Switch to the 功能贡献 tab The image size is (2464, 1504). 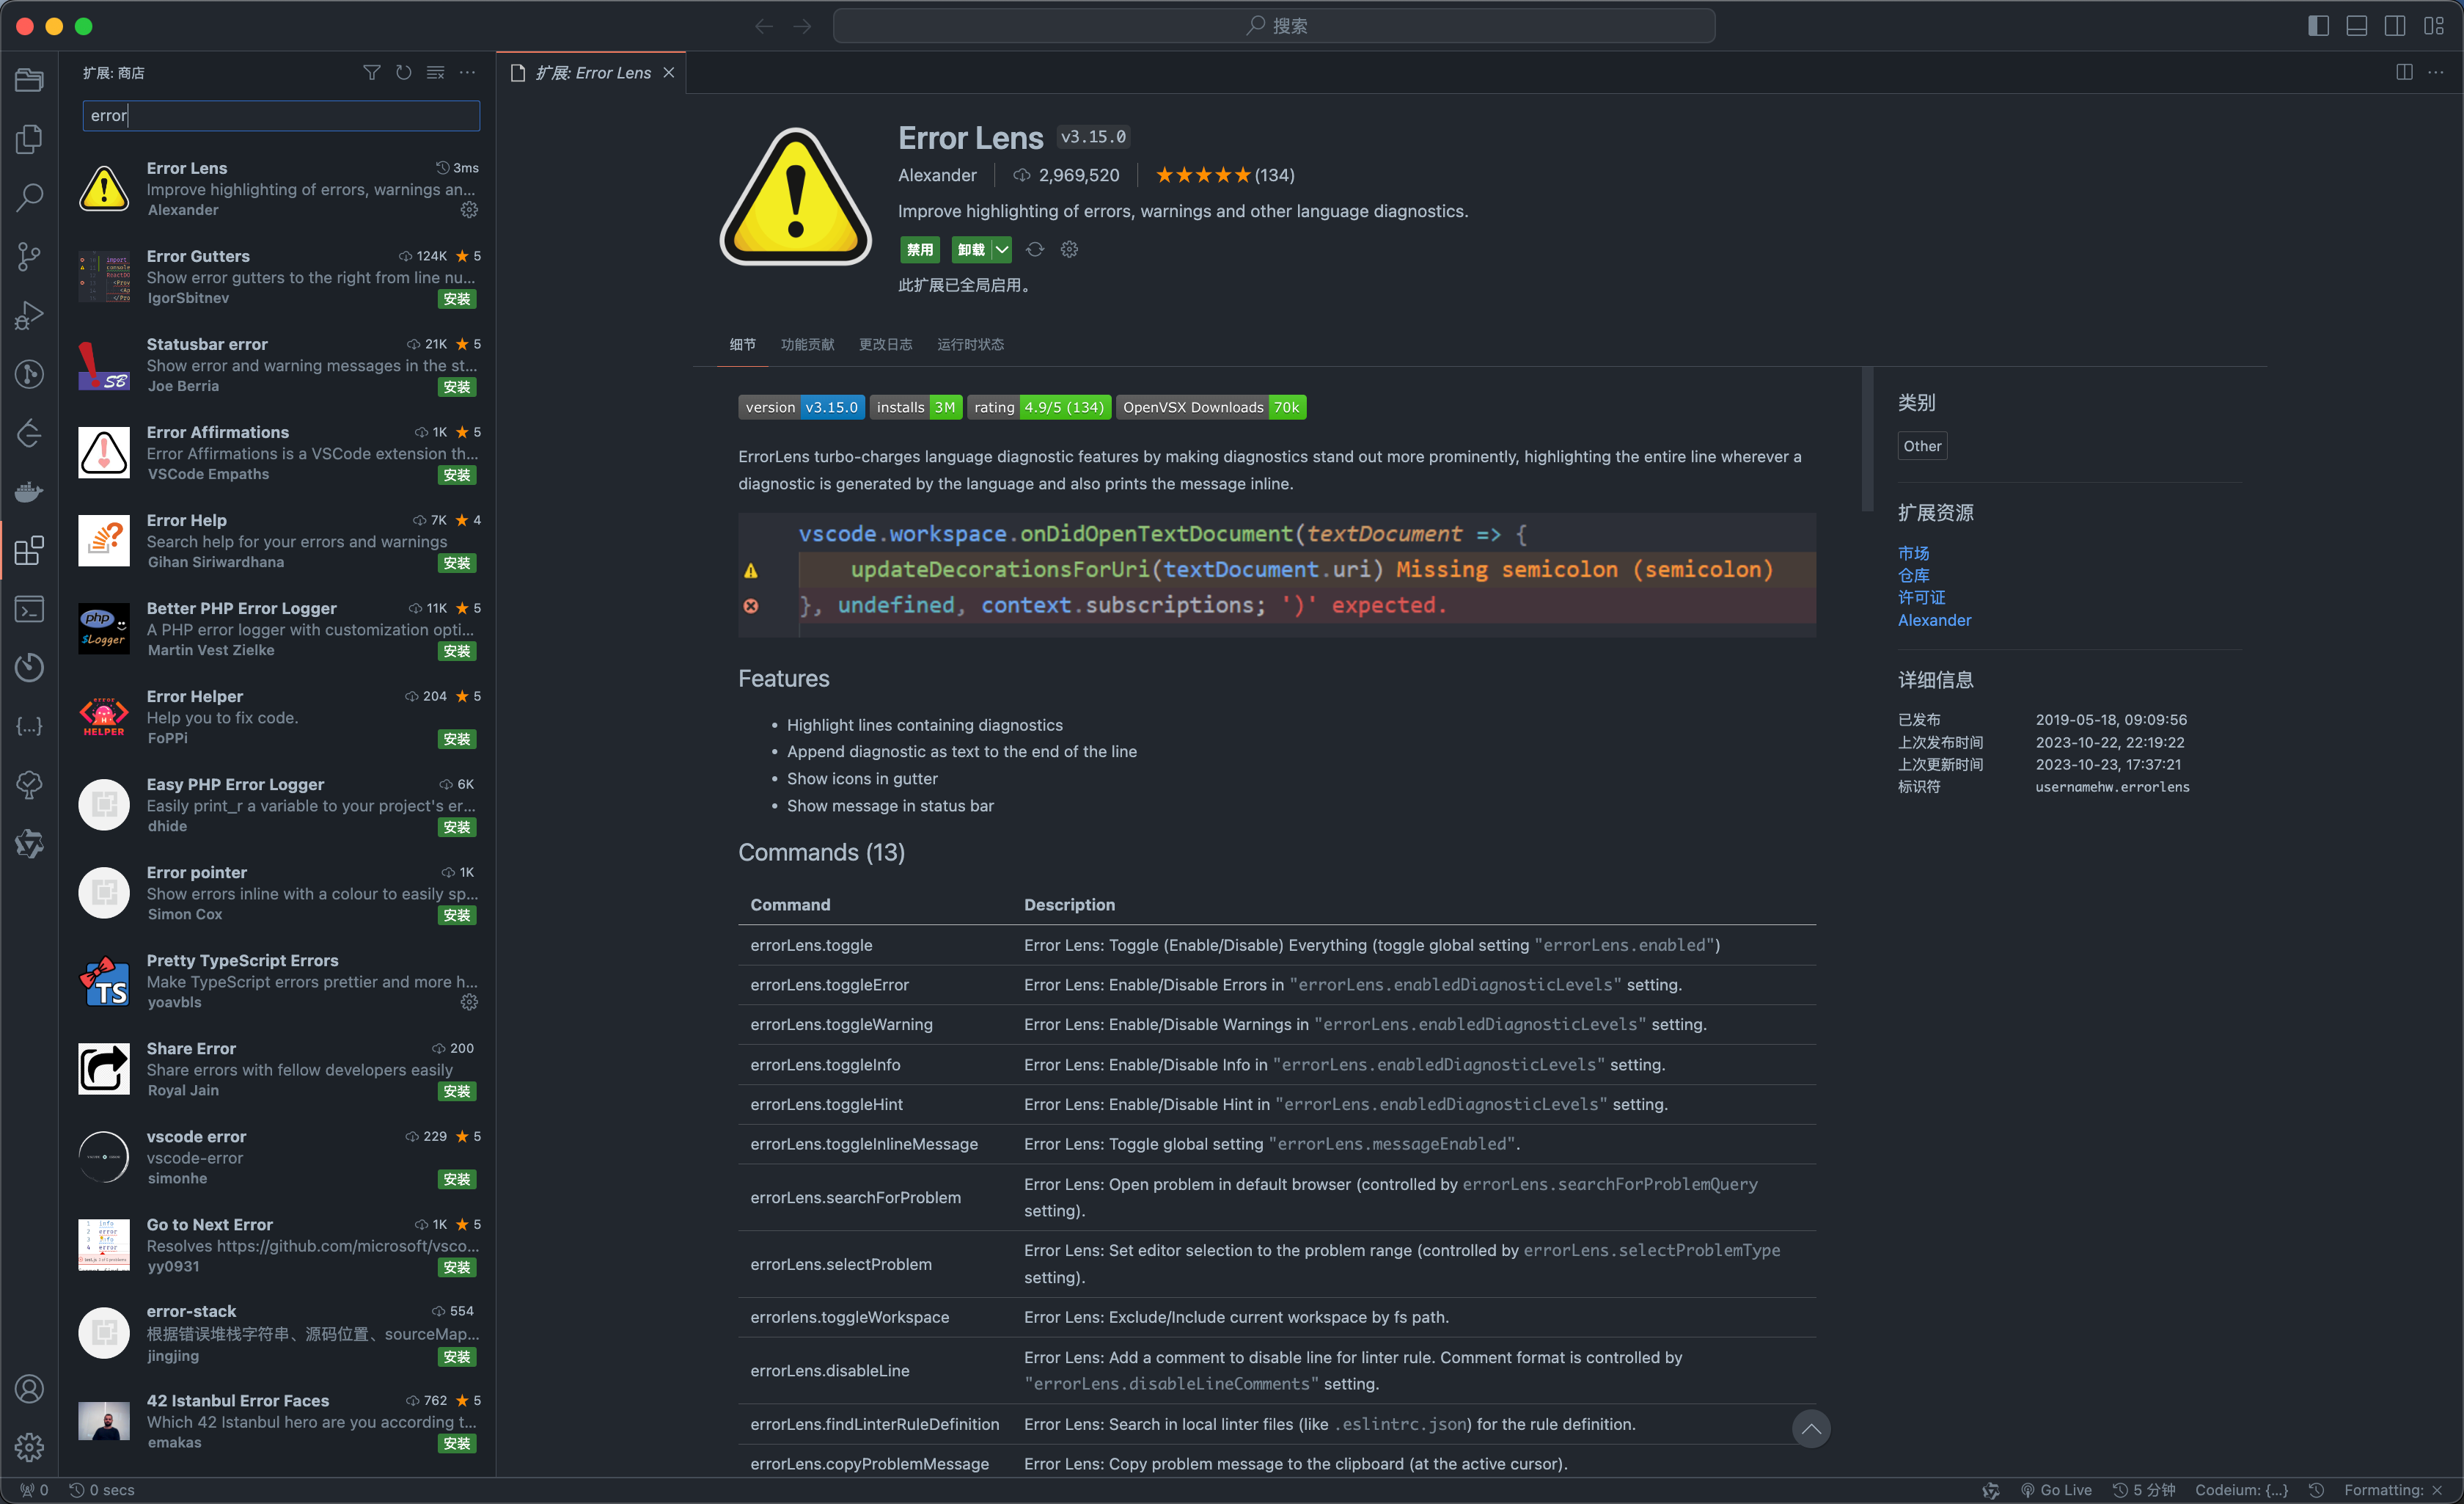[x=807, y=344]
